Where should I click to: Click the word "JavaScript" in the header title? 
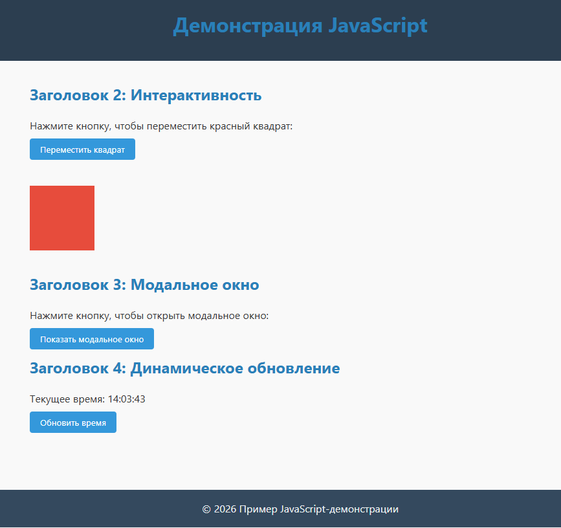click(x=377, y=26)
